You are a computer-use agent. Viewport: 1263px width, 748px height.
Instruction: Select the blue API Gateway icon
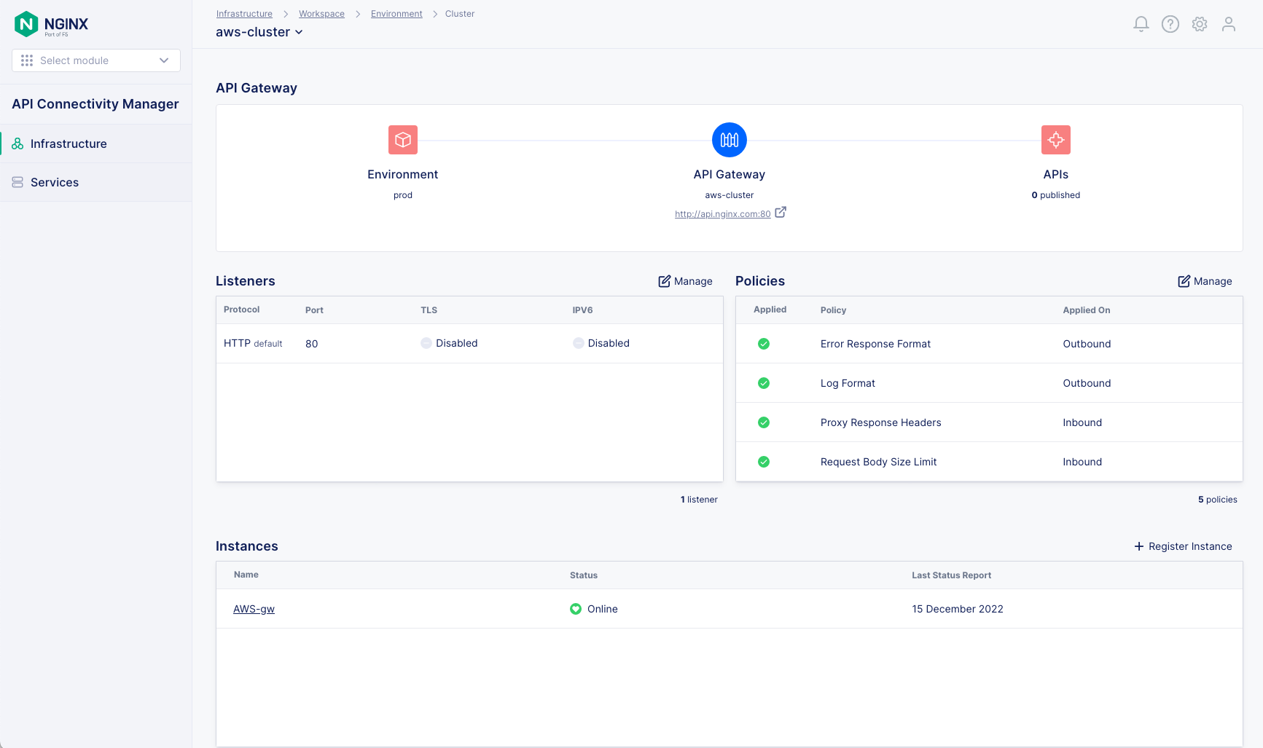pos(729,140)
